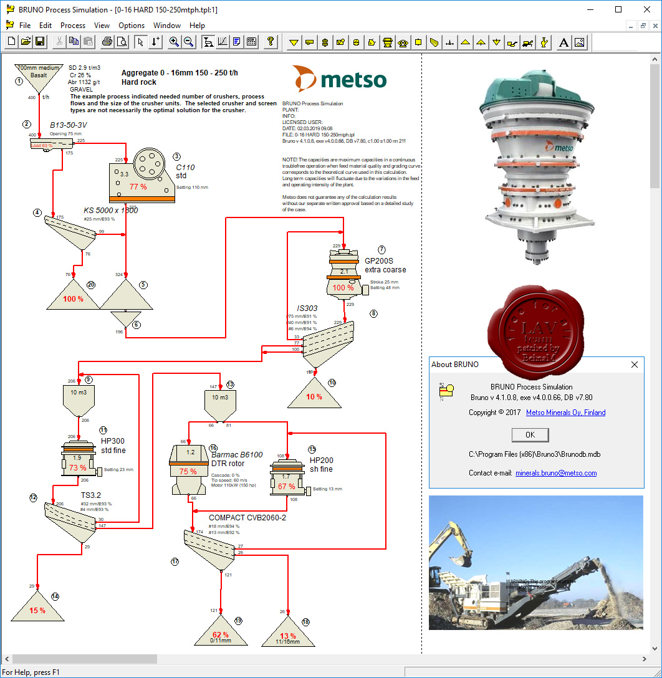Select the TS3.2 screen unit
This screenshot has width=662, height=678.
[x=70, y=522]
